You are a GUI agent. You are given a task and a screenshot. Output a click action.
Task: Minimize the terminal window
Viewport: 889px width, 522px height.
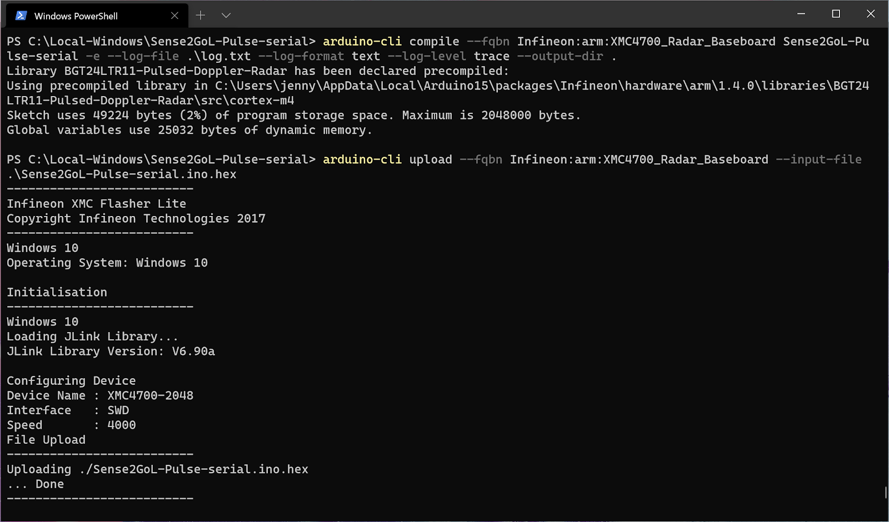801,14
